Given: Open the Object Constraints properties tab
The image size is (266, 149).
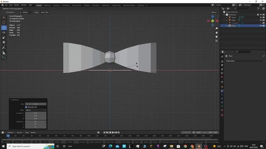Looking at the screenshot, I should coord(222,103).
